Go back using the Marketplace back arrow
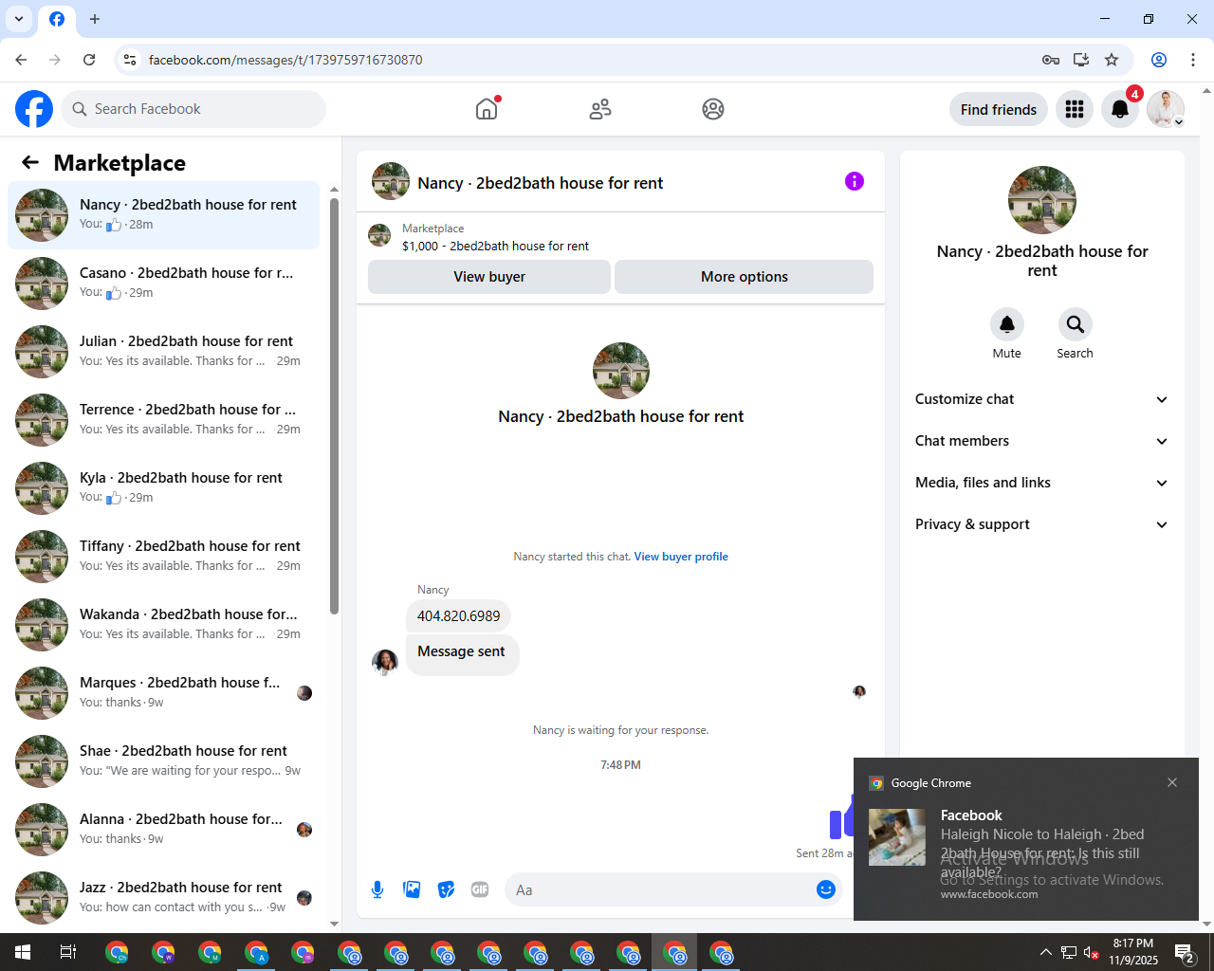Image resolution: width=1214 pixels, height=971 pixels. tap(30, 162)
